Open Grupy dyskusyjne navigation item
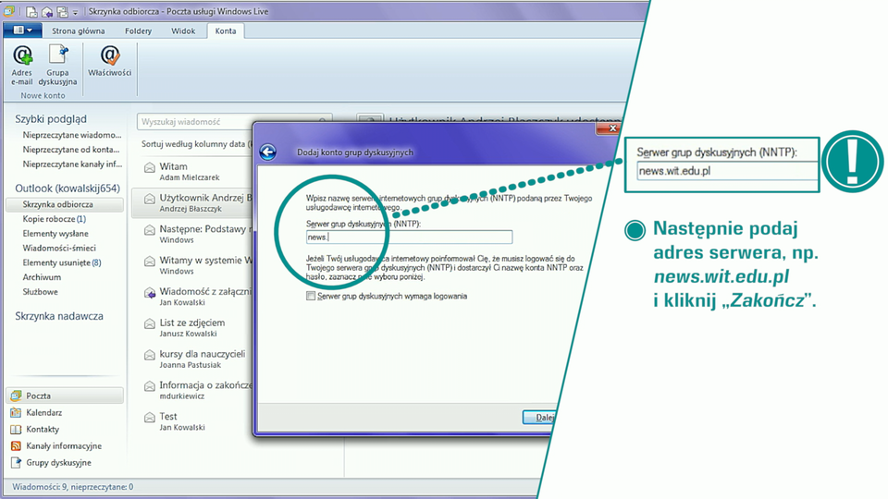The width and height of the screenshot is (888, 499). point(58,462)
